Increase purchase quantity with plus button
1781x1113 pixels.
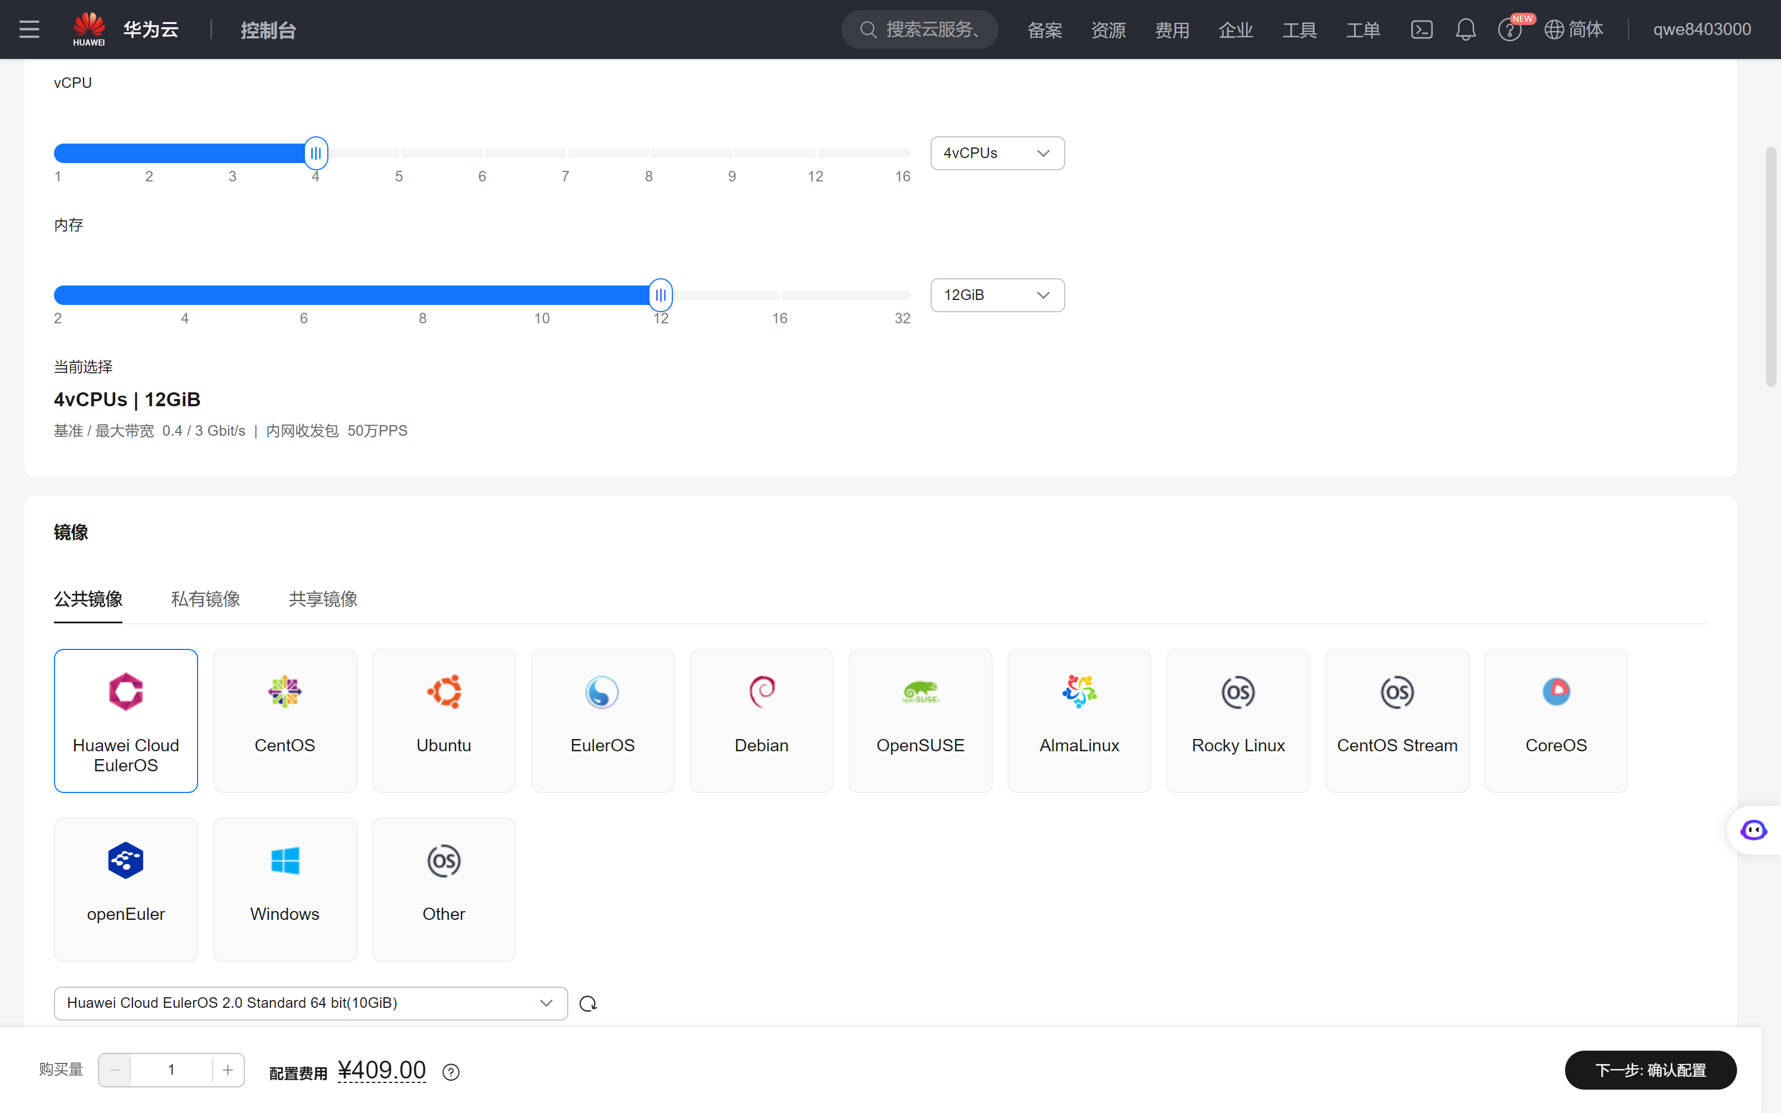pyautogui.click(x=228, y=1070)
